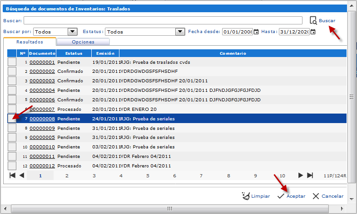The image size is (357, 214).
Task: Go to results page 3
Action: (x=94, y=176)
